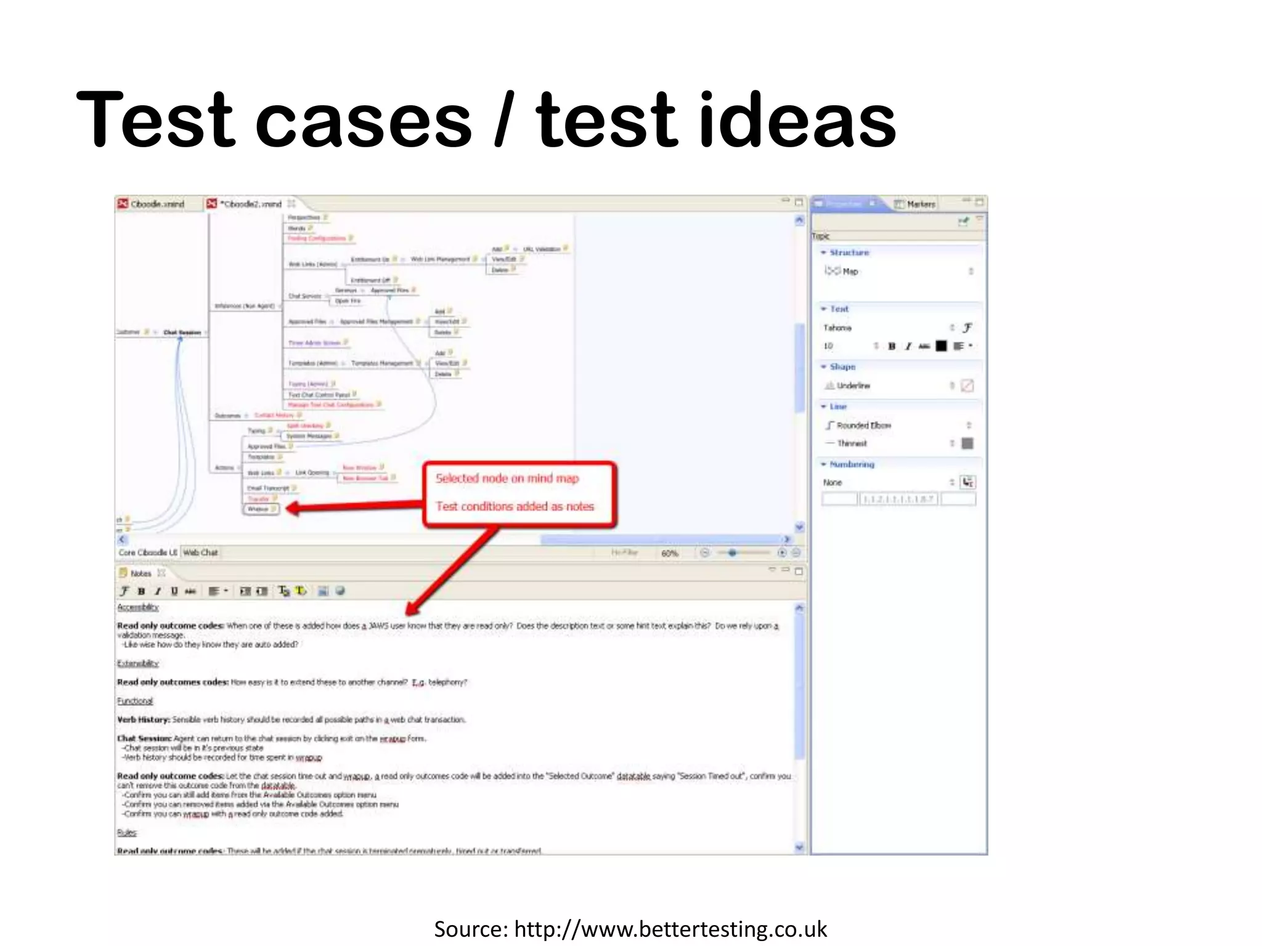Toggle italic in Notes toolbar
1262x946 pixels.
158,591
